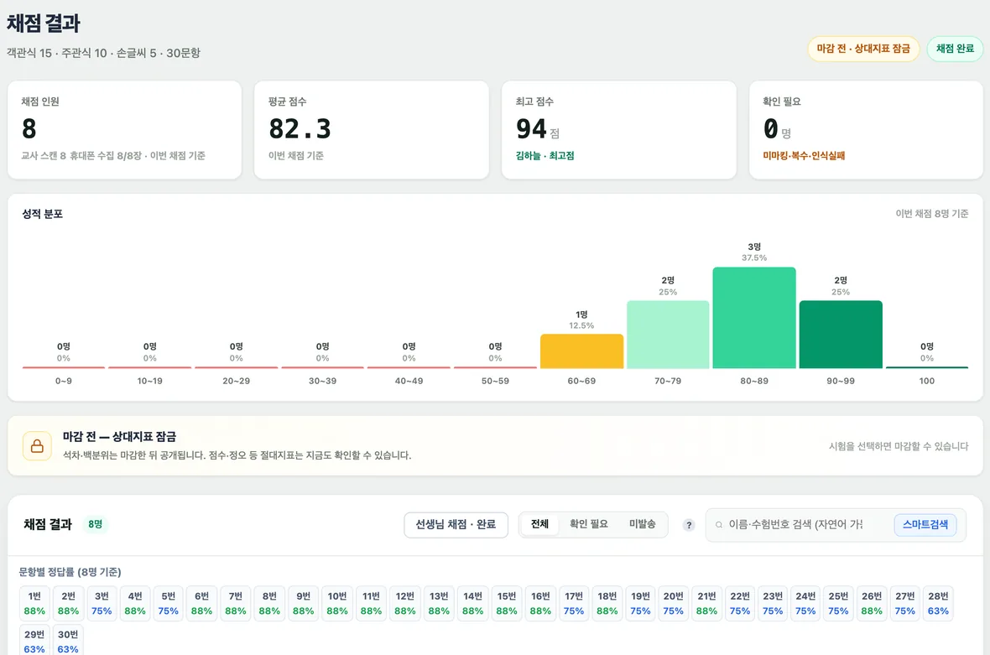Click the 이번 채점 8명 기준 text
The height and width of the screenshot is (655, 990).
(x=931, y=214)
